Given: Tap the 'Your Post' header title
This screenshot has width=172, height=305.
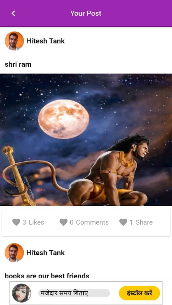Looking at the screenshot, I should coord(86,13).
